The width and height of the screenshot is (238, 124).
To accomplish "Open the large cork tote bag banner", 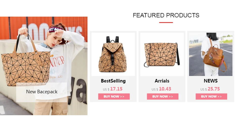I will pos(44,66).
